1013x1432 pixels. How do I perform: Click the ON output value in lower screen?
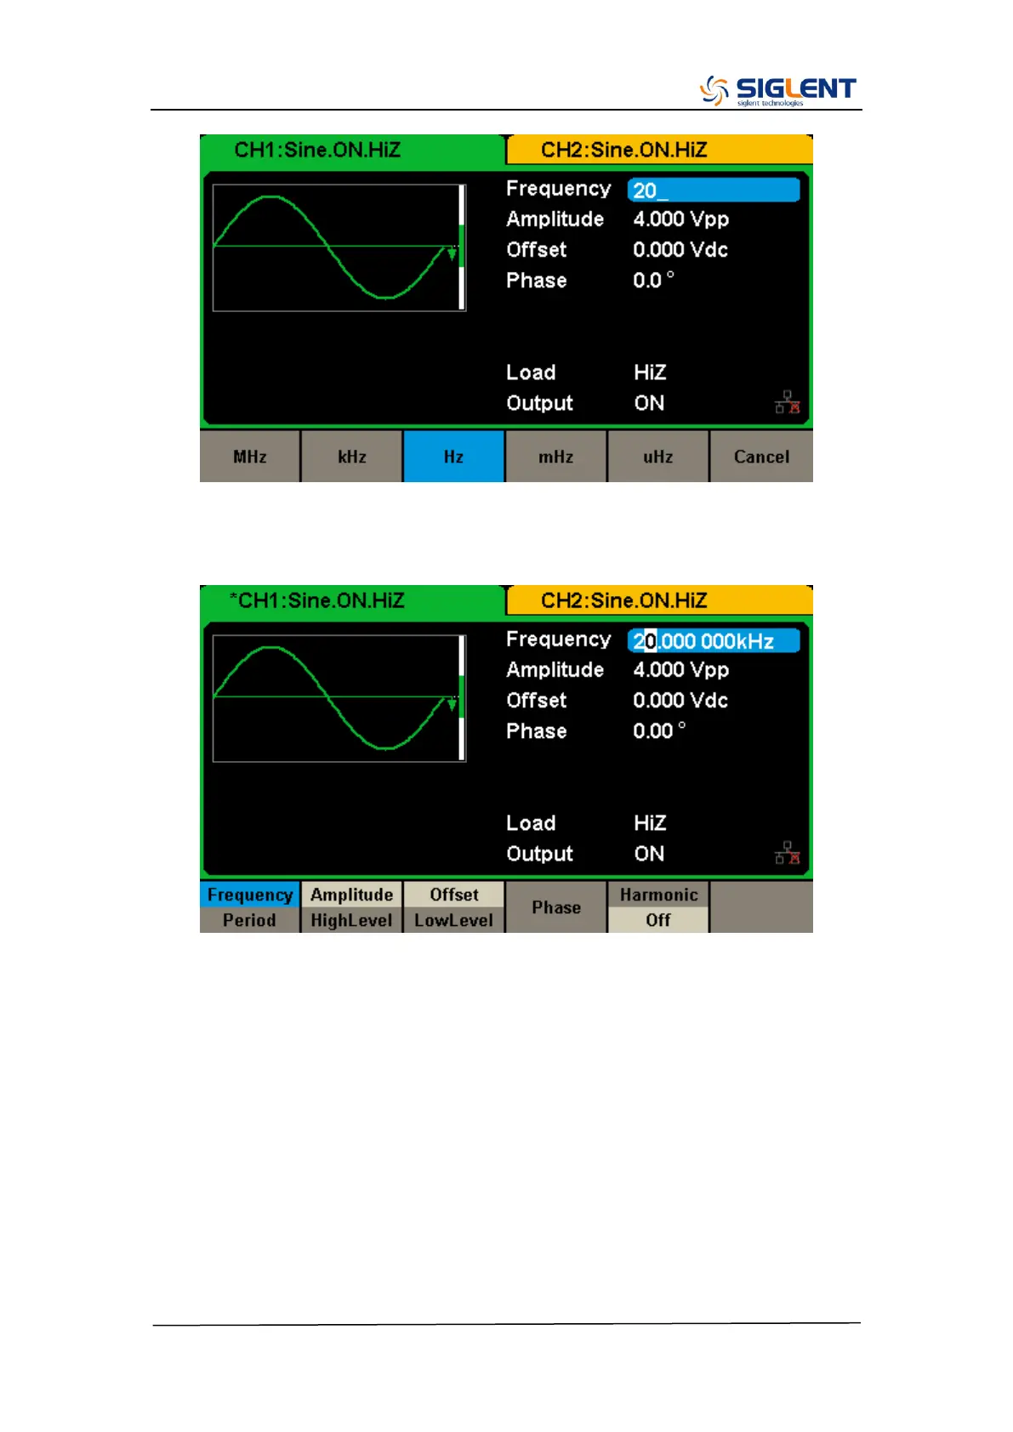(649, 854)
